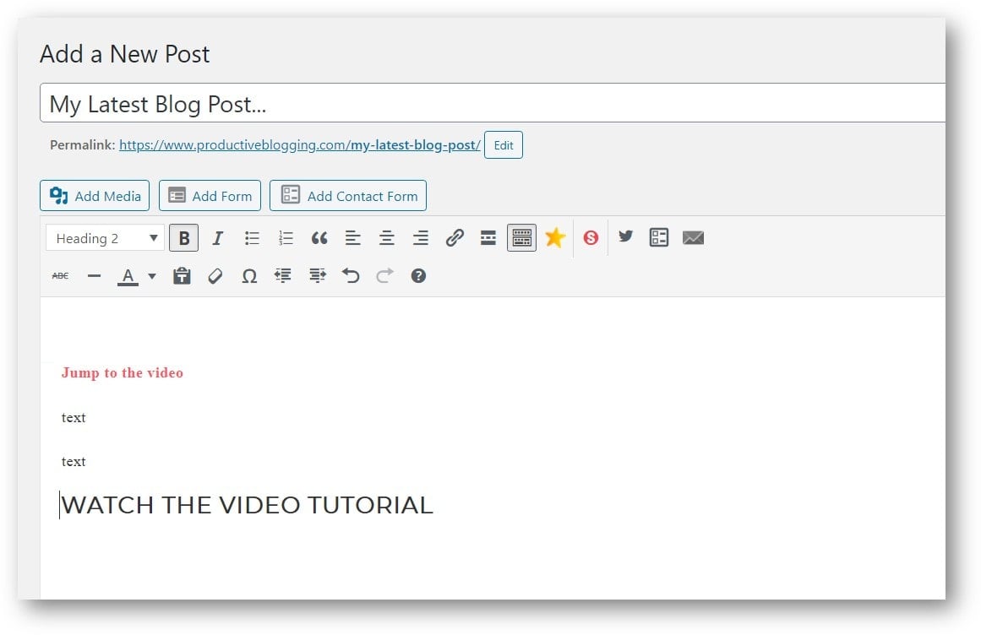This screenshot has height=635, width=981.
Task: Undo the last edit
Action: 351,275
